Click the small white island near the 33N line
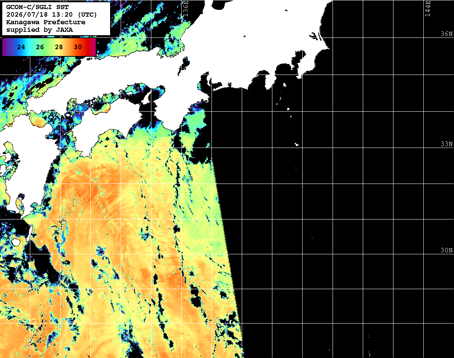 297,144
